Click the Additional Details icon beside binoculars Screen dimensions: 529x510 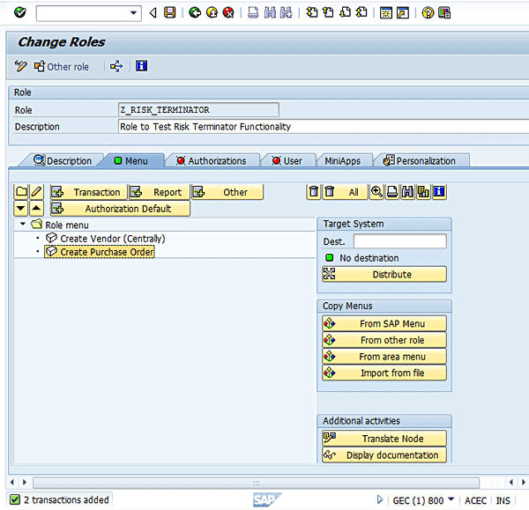(x=423, y=192)
